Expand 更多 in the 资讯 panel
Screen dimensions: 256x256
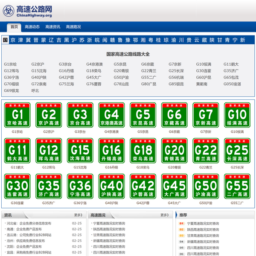point(78,215)
